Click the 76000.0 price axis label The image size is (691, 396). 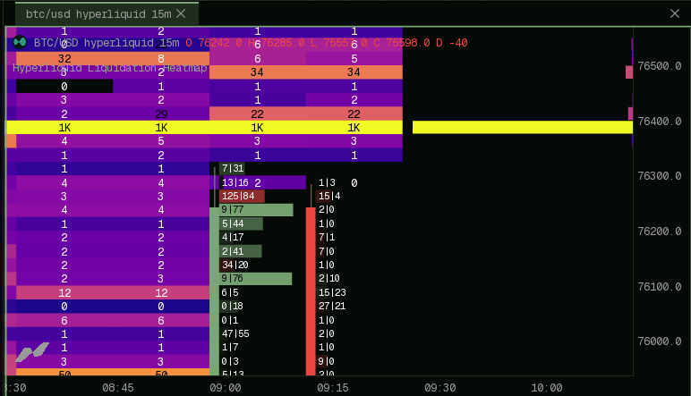660,341
